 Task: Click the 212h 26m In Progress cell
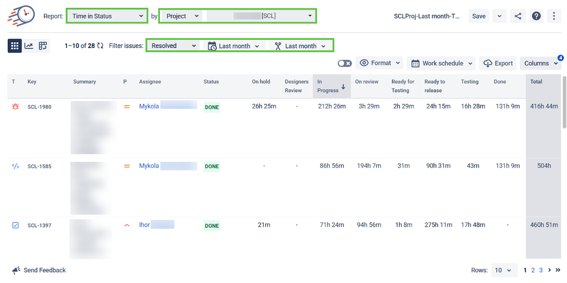331,106
